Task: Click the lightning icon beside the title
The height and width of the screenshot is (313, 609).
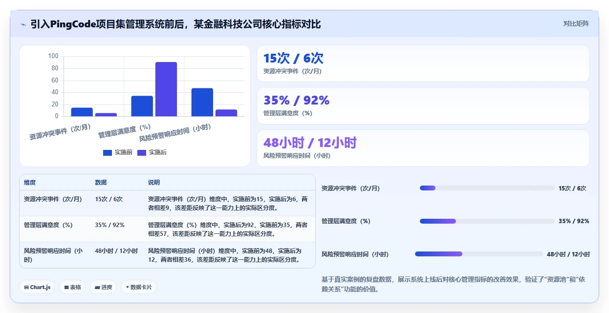Action: pyautogui.click(x=23, y=24)
